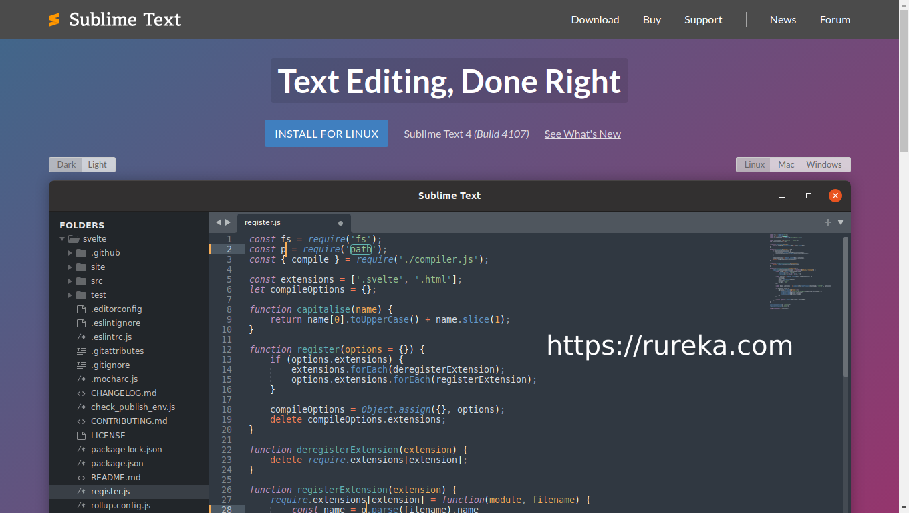The width and height of the screenshot is (909, 513).
Task: Select the Windows platform preview
Action: (824, 164)
